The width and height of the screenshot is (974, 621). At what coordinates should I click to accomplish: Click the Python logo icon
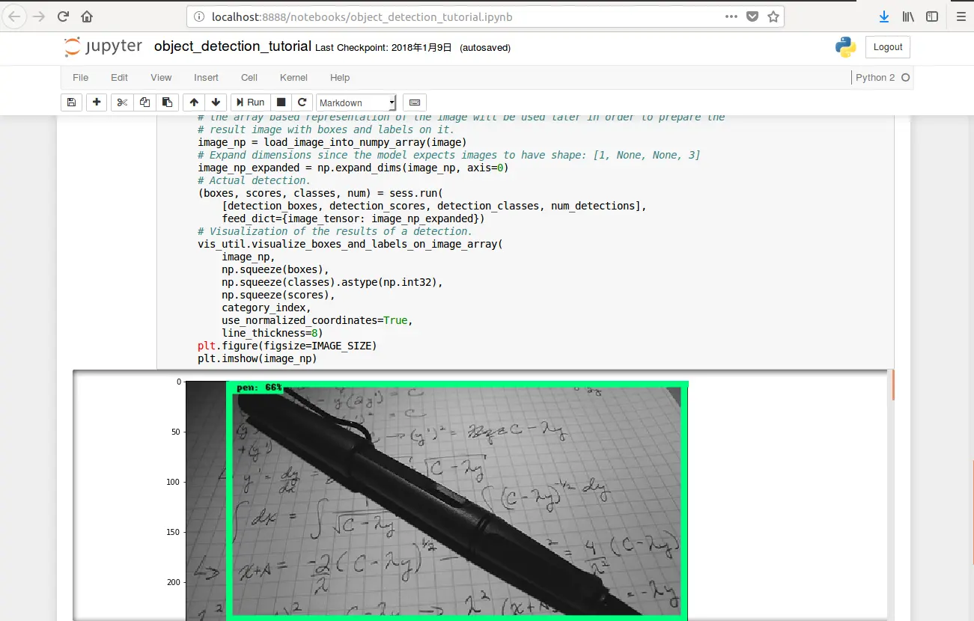pyautogui.click(x=846, y=47)
